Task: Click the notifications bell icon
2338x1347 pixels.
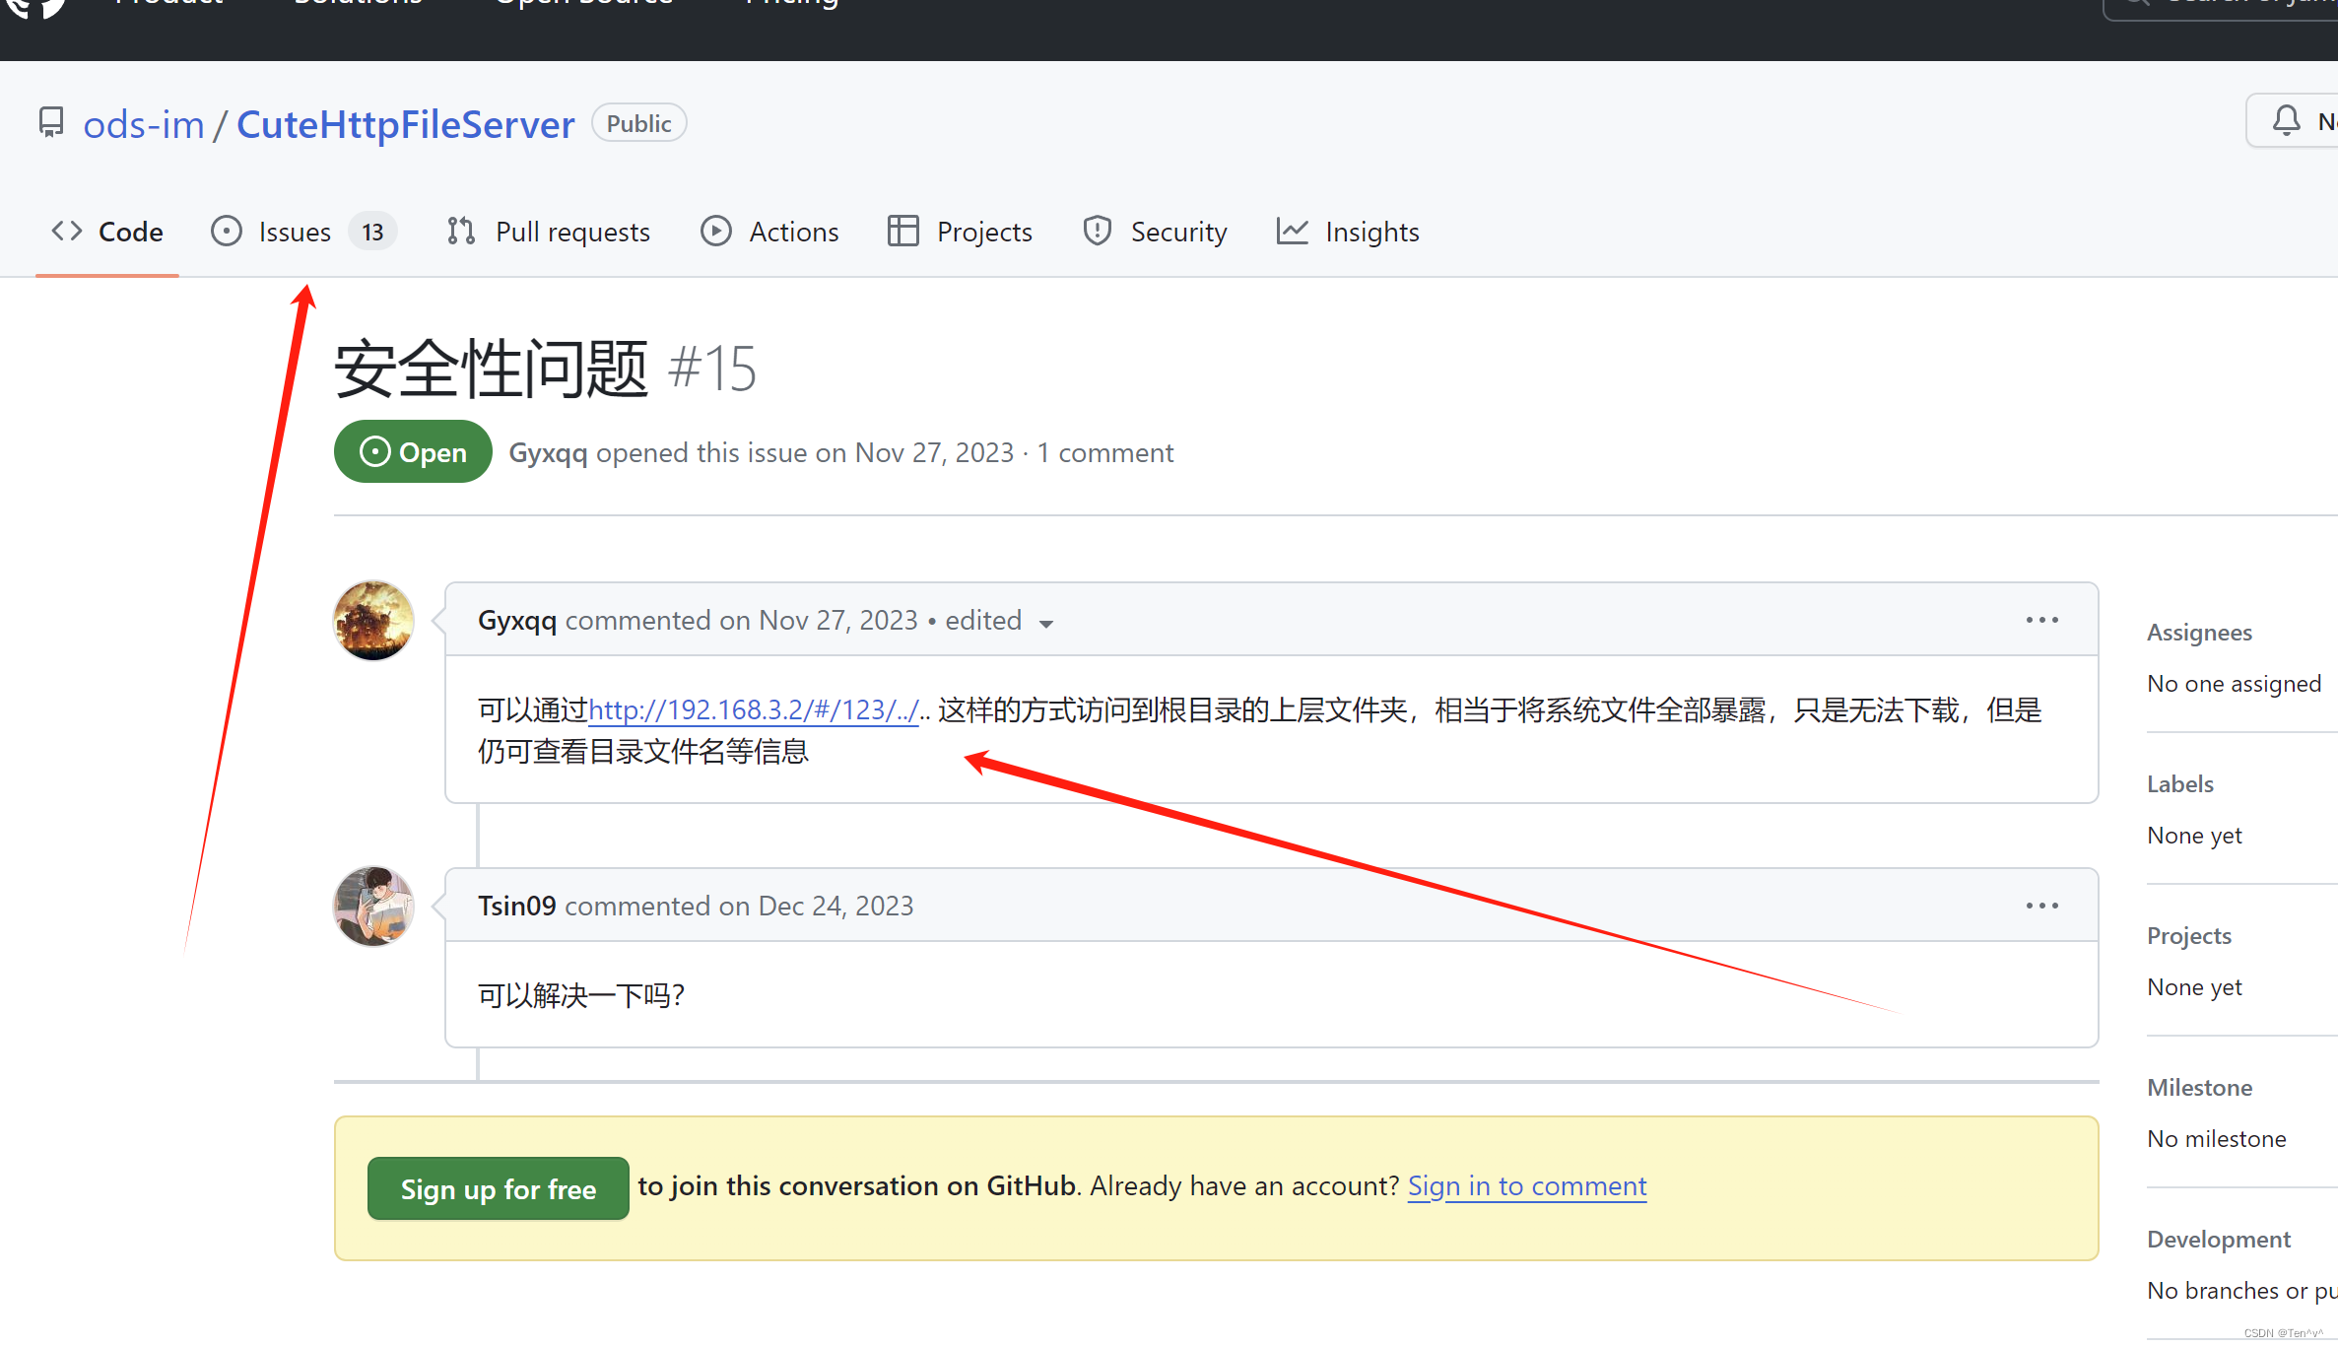Action: [x=2286, y=120]
